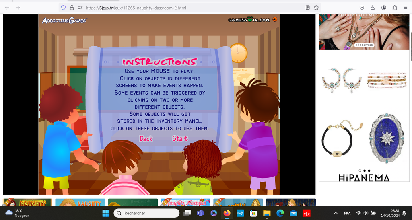The image size is (412, 220).
Task: Change FRA keyboard language
Action: pyautogui.click(x=347, y=213)
